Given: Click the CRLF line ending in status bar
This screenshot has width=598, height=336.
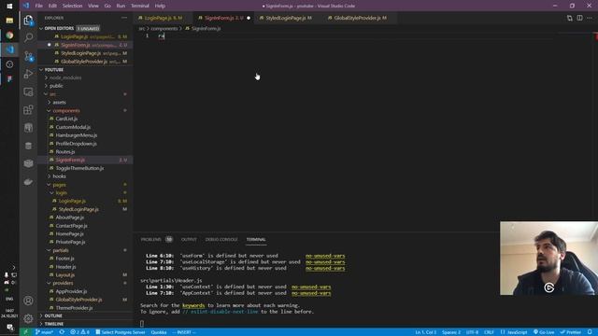Looking at the screenshot, I should tap(489, 332).
